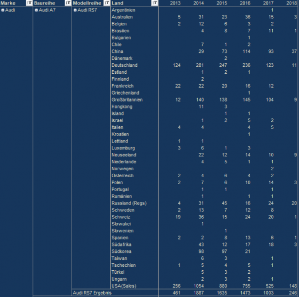This screenshot has width=299, height=297.
Task: Select the Spanien row label
Action: [120, 238]
